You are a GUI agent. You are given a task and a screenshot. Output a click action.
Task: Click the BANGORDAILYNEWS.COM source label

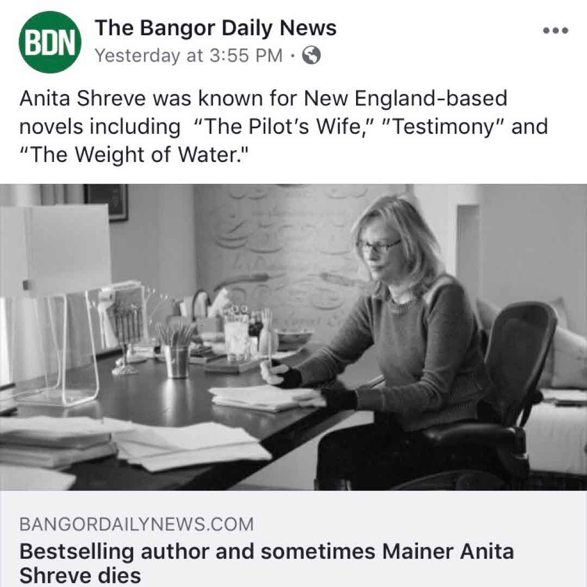[x=136, y=524]
